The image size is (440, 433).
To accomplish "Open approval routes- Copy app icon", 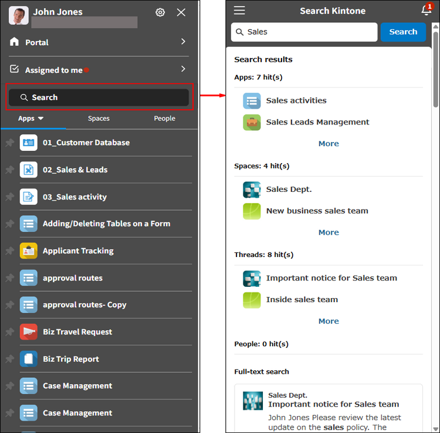I will coord(29,305).
